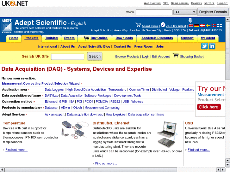Open the Edit Account link

[161, 56]
